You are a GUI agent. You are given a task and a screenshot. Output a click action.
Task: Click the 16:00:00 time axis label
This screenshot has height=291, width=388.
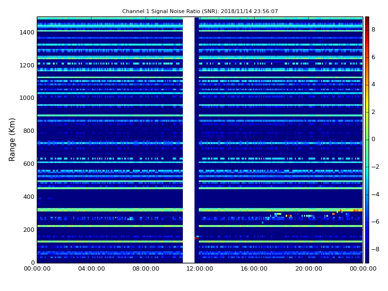click(254, 269)
